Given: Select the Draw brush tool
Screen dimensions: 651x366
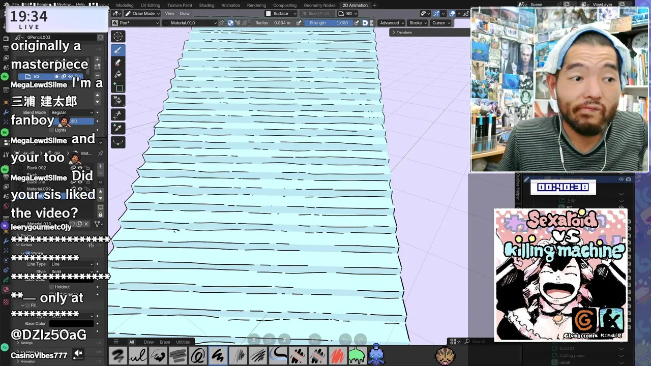Looking at the screenshot, I should (118, 50).
